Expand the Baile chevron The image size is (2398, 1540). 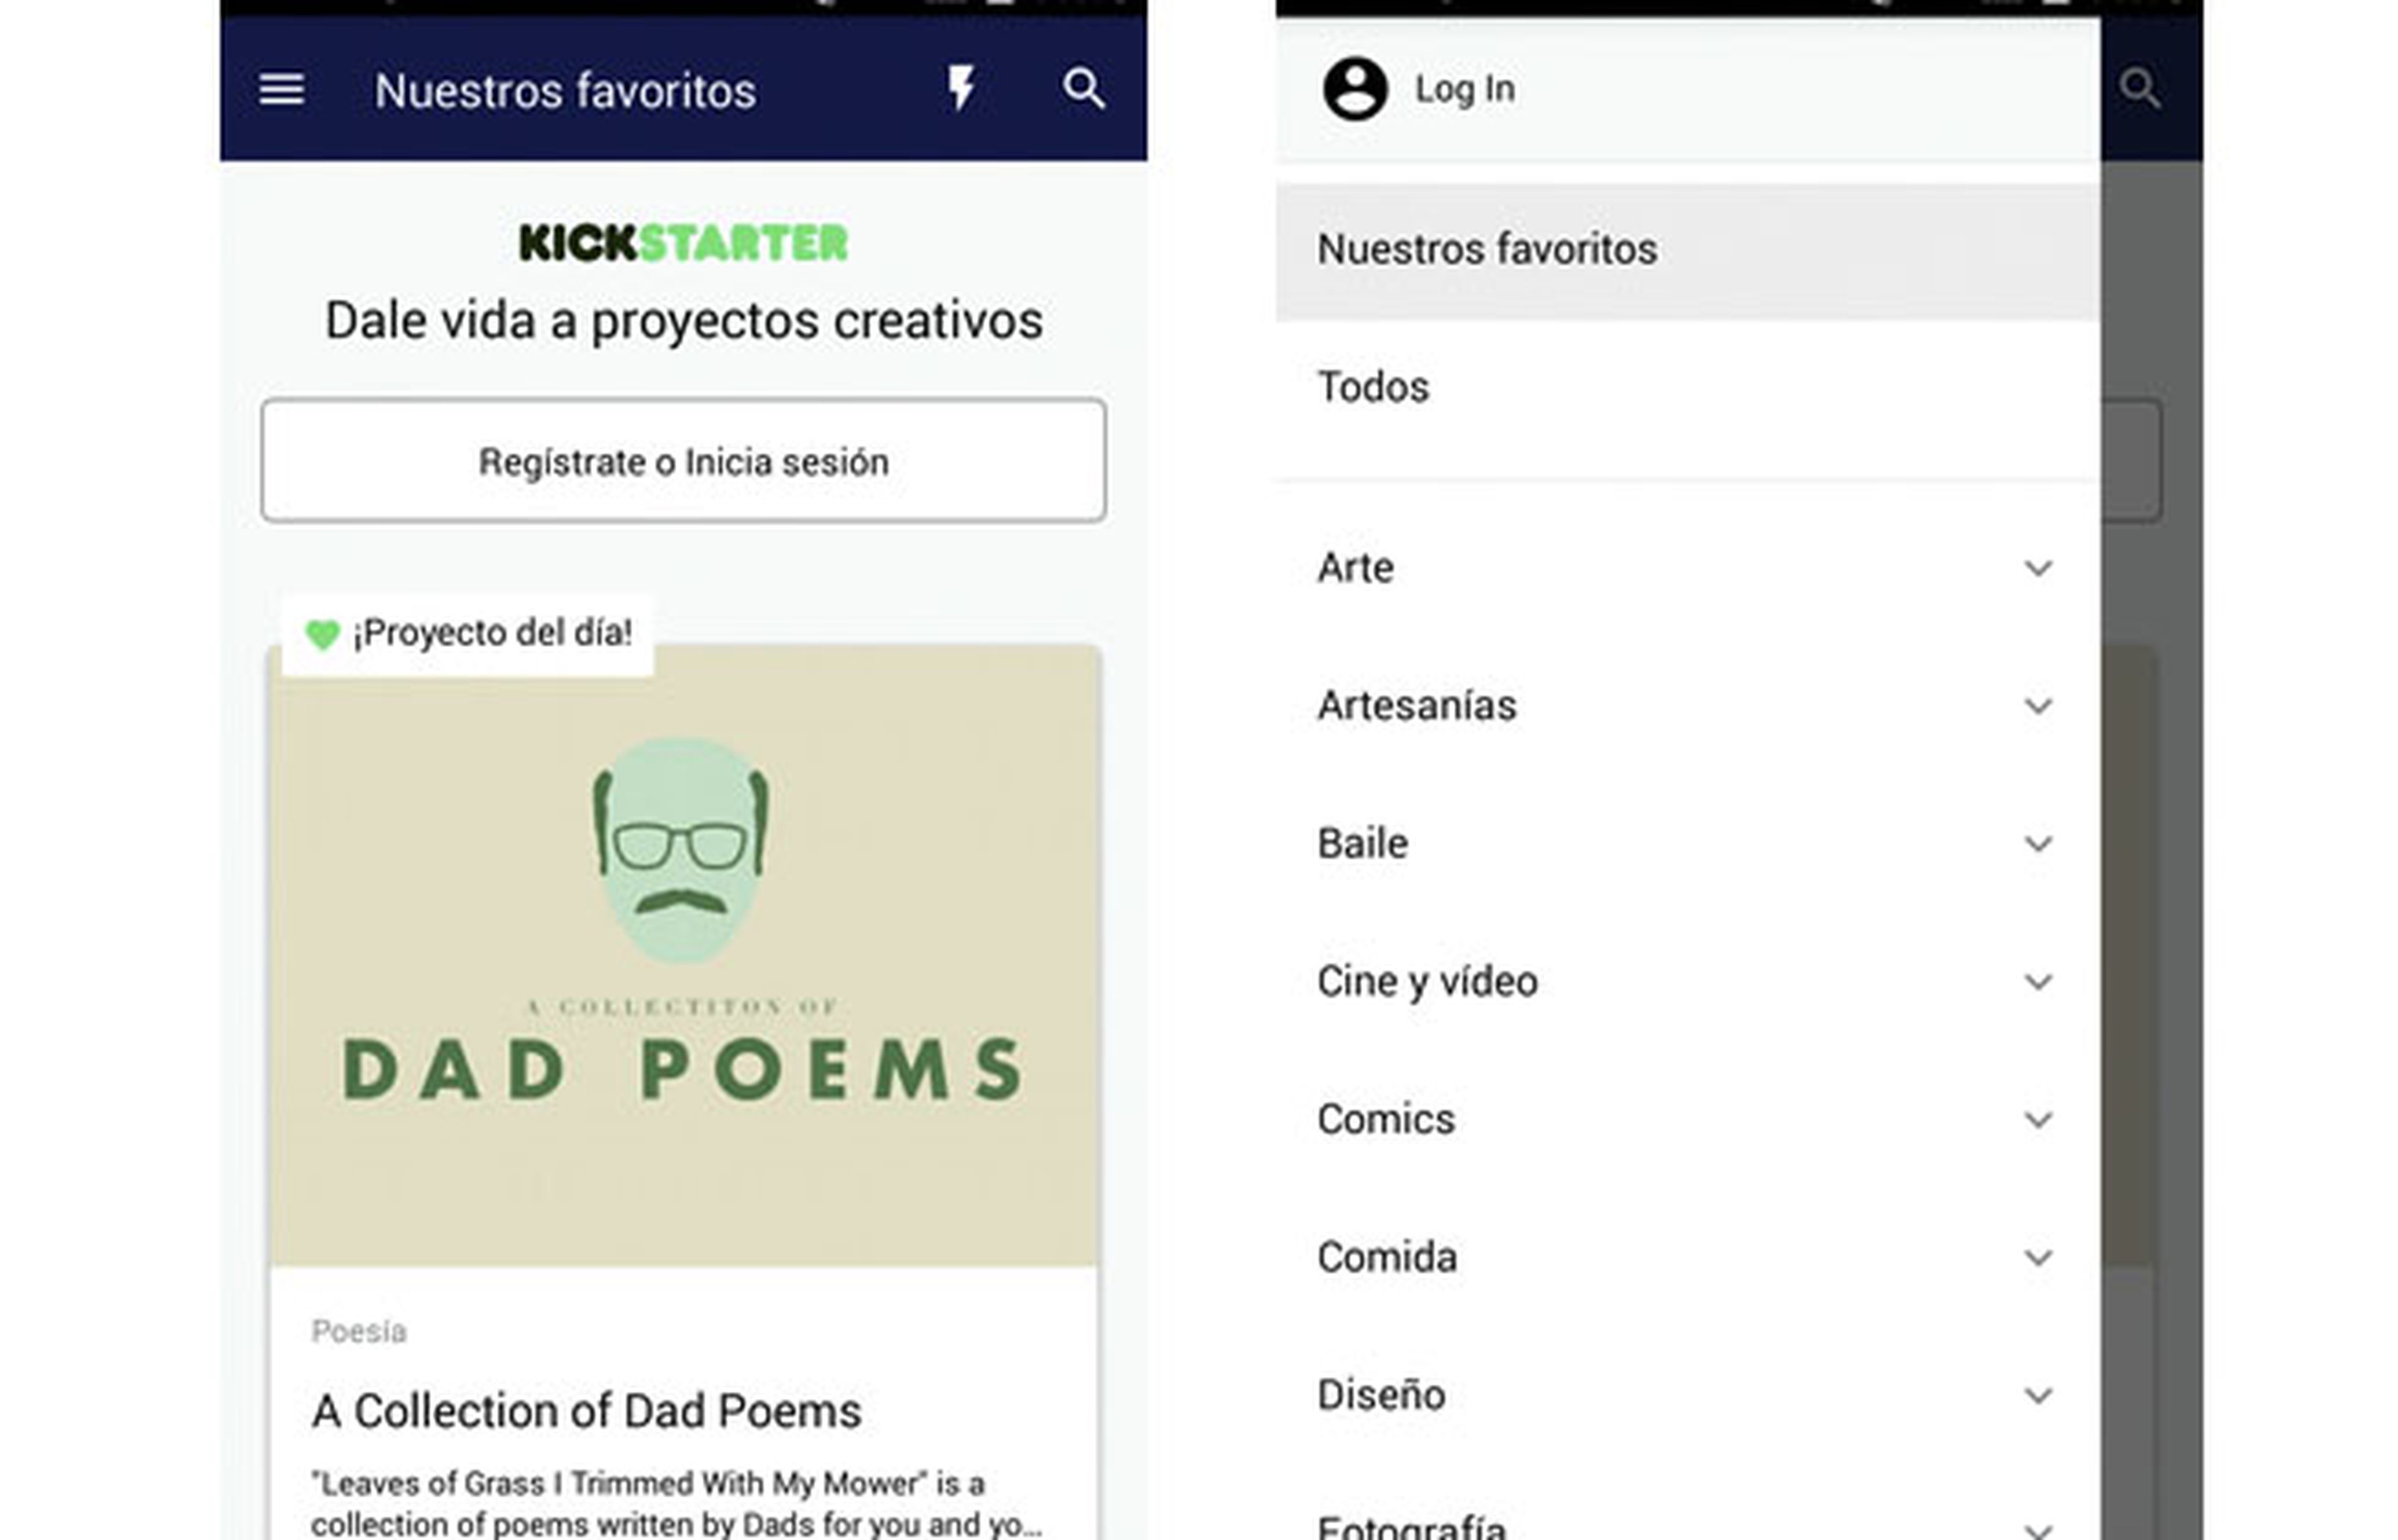(x=2038, y=845)
